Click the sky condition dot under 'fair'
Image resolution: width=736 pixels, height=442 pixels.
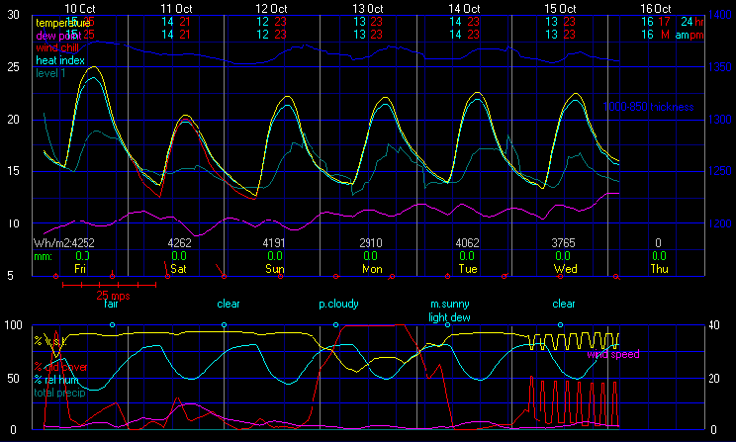(x=112, y=324)
